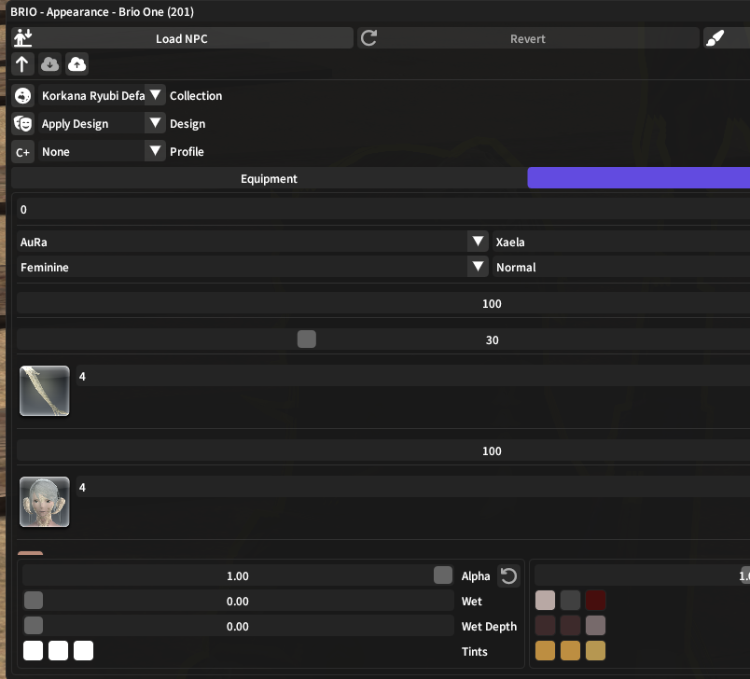Viewport: 750px width, 679px height.
Task: Click the face value field beside portrait
Action: (413, 487)
